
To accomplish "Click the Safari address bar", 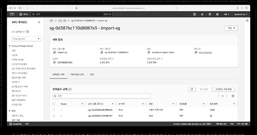I will (129, 8).
